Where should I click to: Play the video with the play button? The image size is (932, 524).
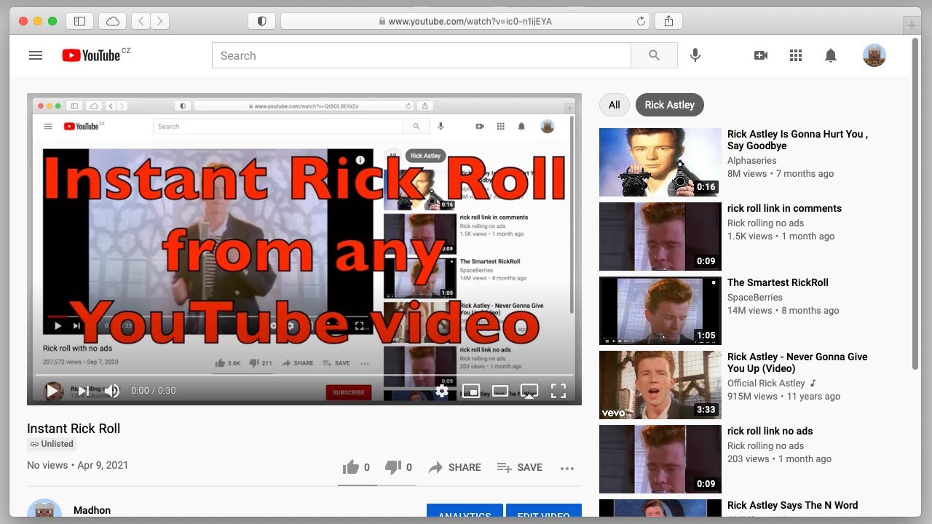tap(52, 391)
